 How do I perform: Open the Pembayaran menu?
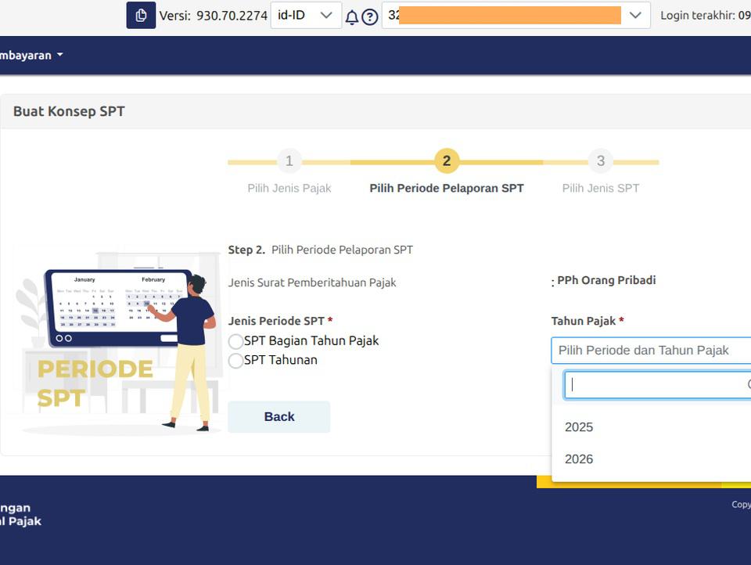[x=31, y=55]
